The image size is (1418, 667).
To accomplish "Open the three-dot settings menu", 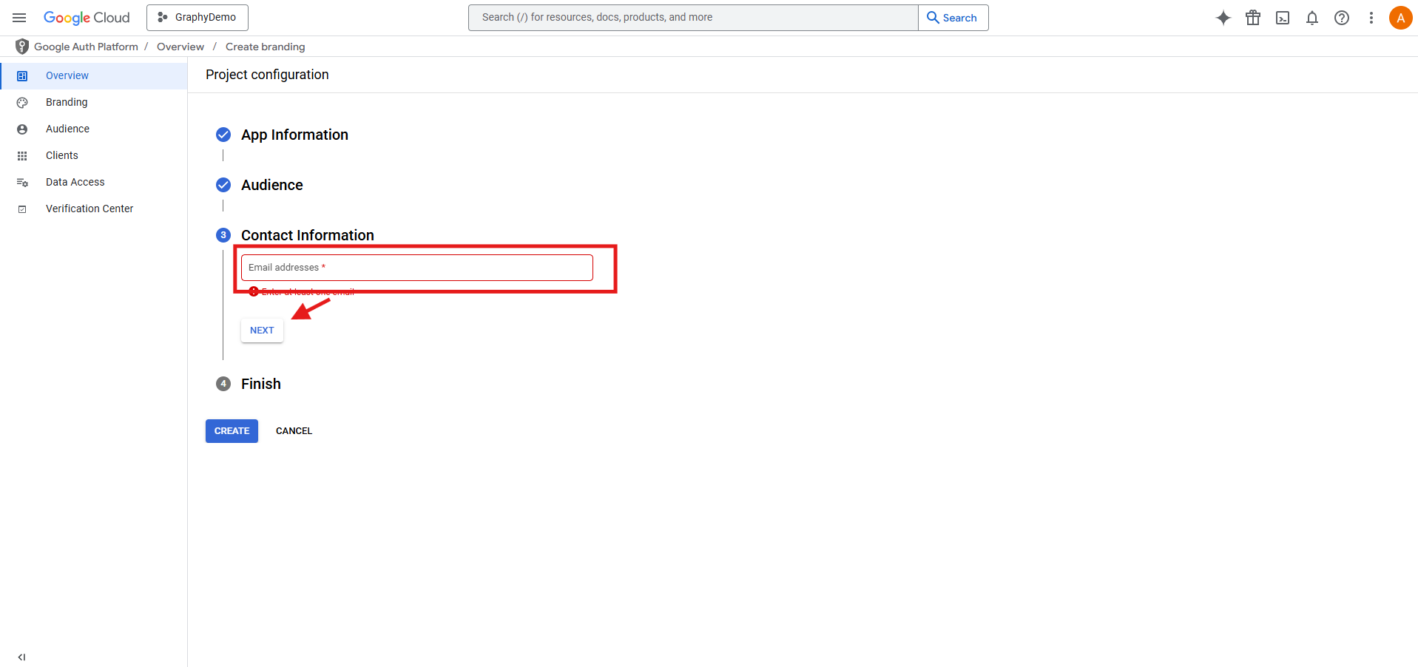I will (1371, 18).
